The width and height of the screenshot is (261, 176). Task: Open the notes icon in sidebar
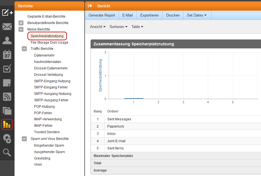click(7, 83)
